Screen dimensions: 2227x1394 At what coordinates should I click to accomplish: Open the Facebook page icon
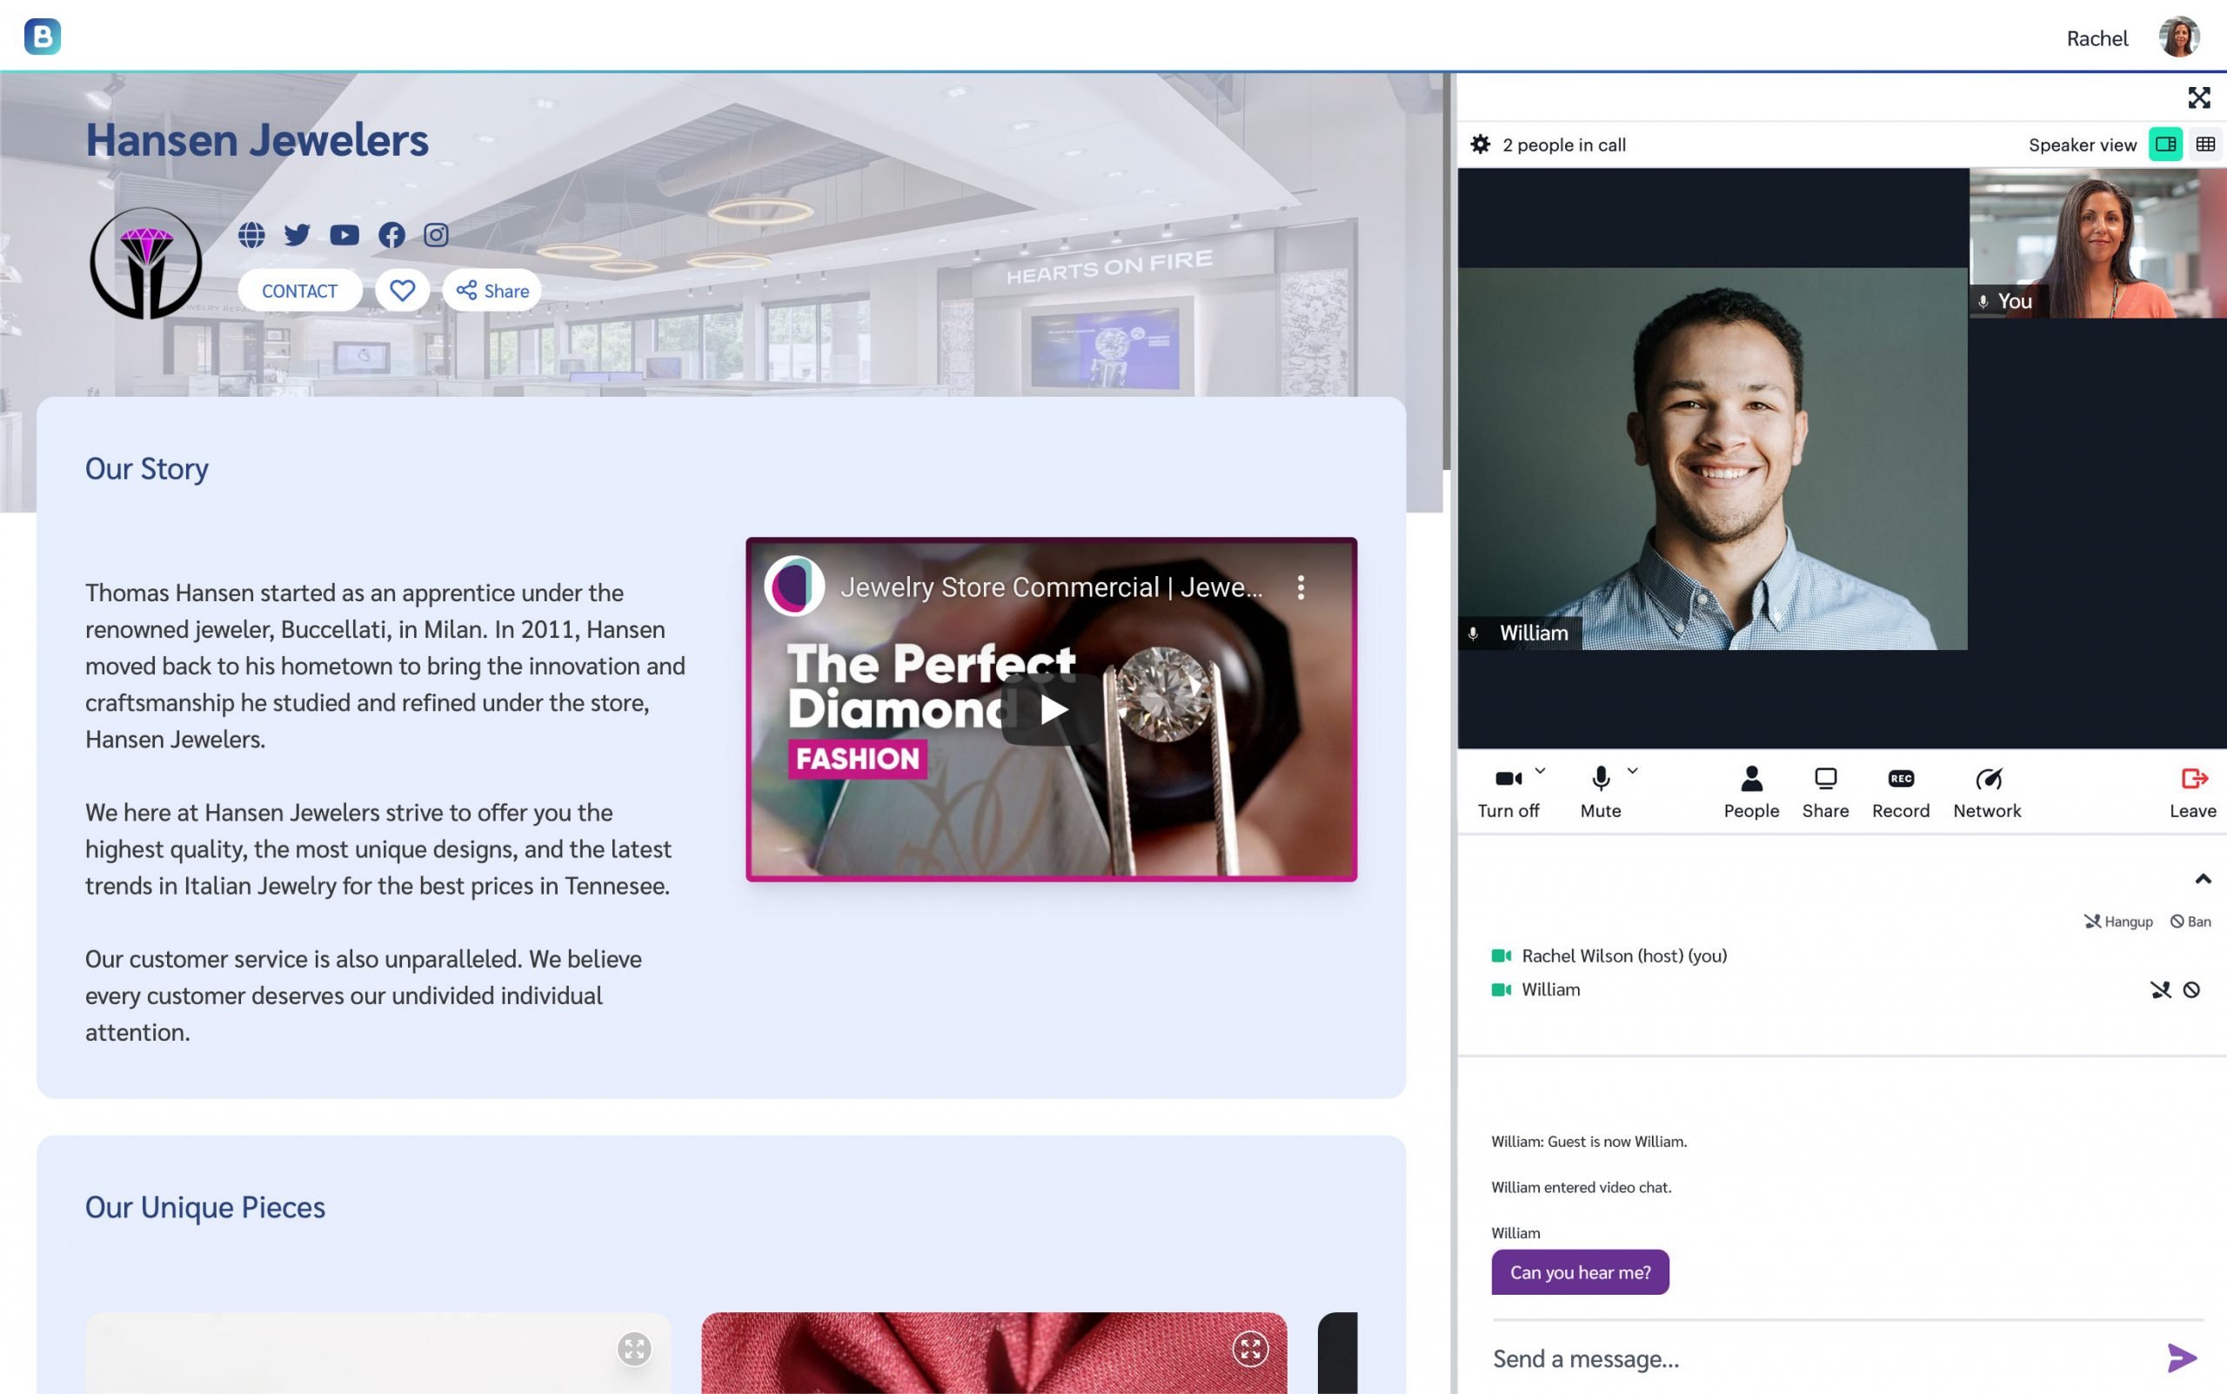tap(391, 235)
